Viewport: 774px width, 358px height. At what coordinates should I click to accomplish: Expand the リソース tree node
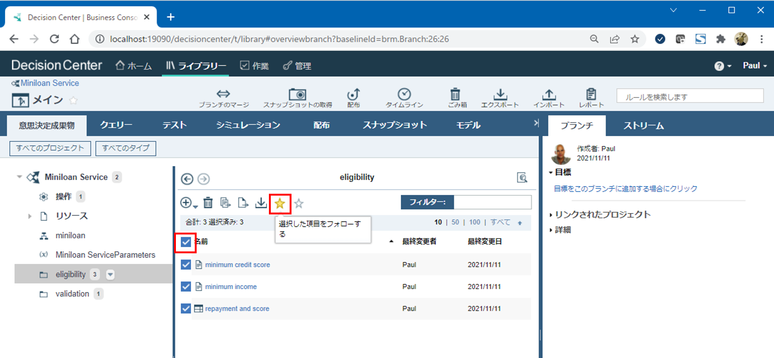pos(30,216)
